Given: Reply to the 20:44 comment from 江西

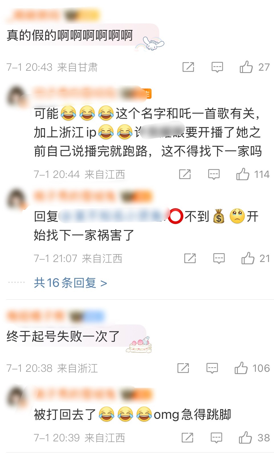Looking at the screenshot, I should coord(214,174).
